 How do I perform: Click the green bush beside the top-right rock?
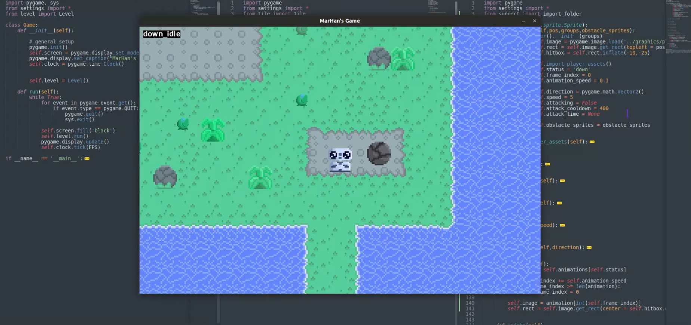point(402,59)
